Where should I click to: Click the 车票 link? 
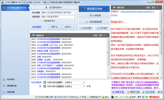[x=89, y=86]
